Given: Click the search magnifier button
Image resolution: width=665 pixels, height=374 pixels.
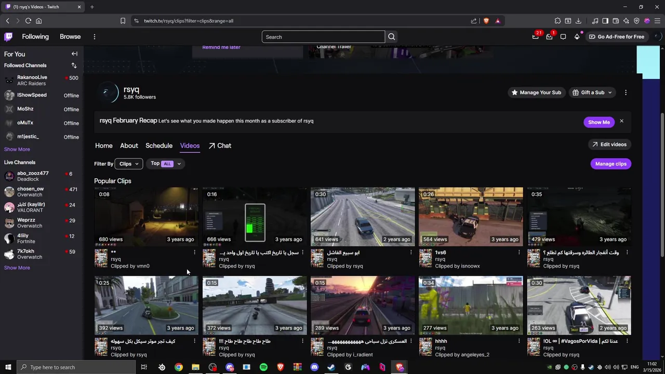Looking at the screenshot, I should point(392,37).
